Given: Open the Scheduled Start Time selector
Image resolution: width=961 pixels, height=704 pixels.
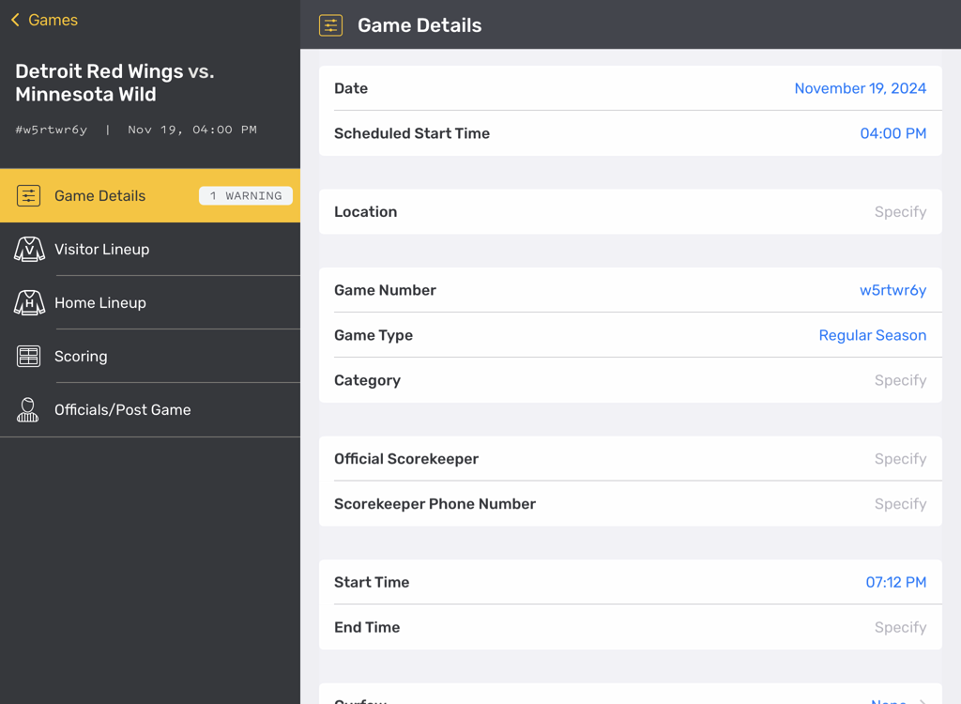Looking at the screenshot, I should (892, 133).
